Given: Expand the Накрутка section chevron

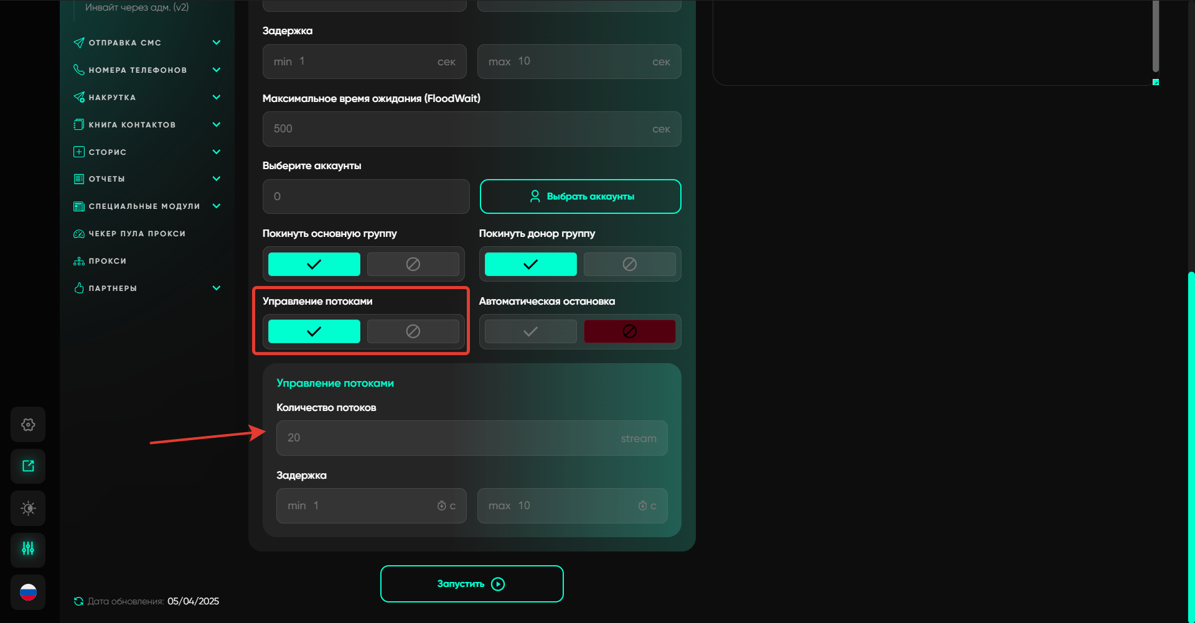Looking at the screenshot, I should pyautogui.click(x=217, y=97).
